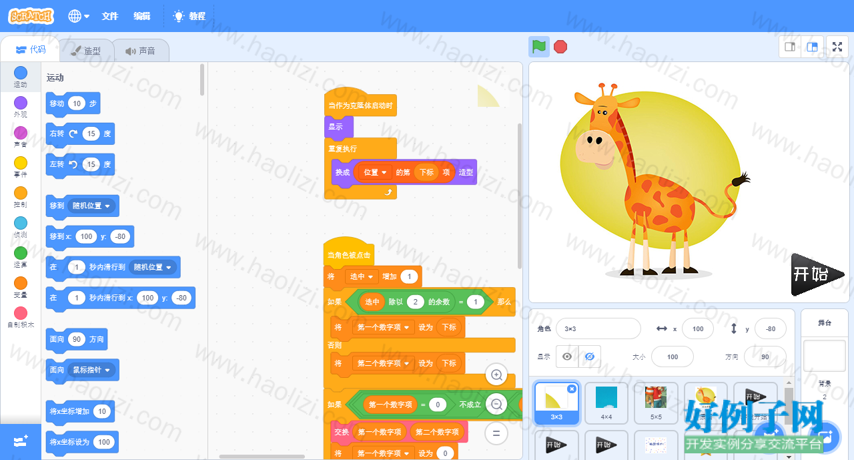The image size is (854, 460).
Task: Select the 变量 variables category
Action: coord(21,287)
